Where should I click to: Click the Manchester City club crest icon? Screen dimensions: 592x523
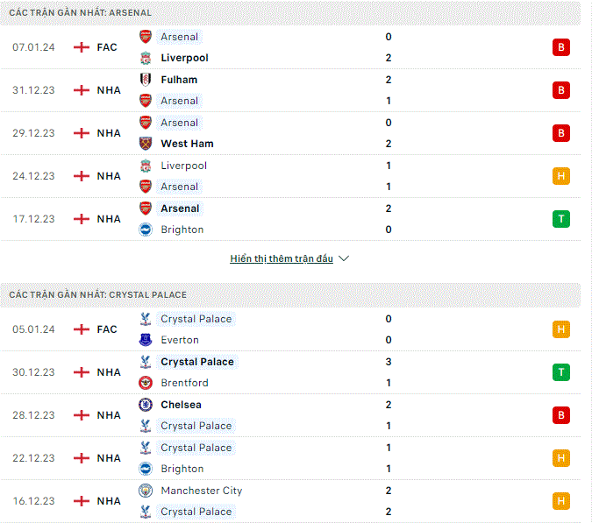(146, 491)
